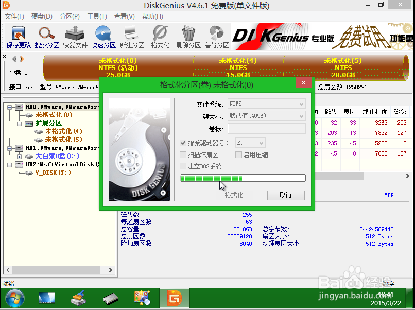Screen dimensions: 415x310
Task: Collapse HD1 disk tree node
Action: click(x=10, y=148)
